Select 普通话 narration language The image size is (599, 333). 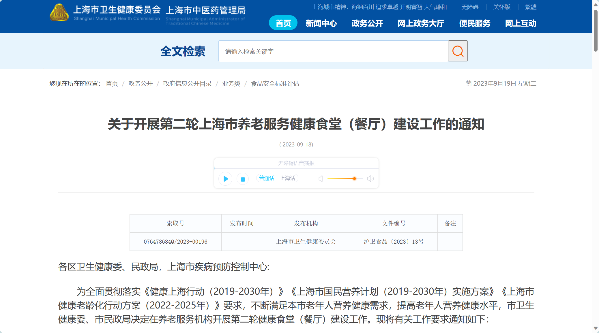pos(266,178)
